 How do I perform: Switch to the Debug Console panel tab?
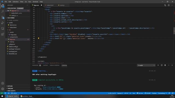pos(55,65)
